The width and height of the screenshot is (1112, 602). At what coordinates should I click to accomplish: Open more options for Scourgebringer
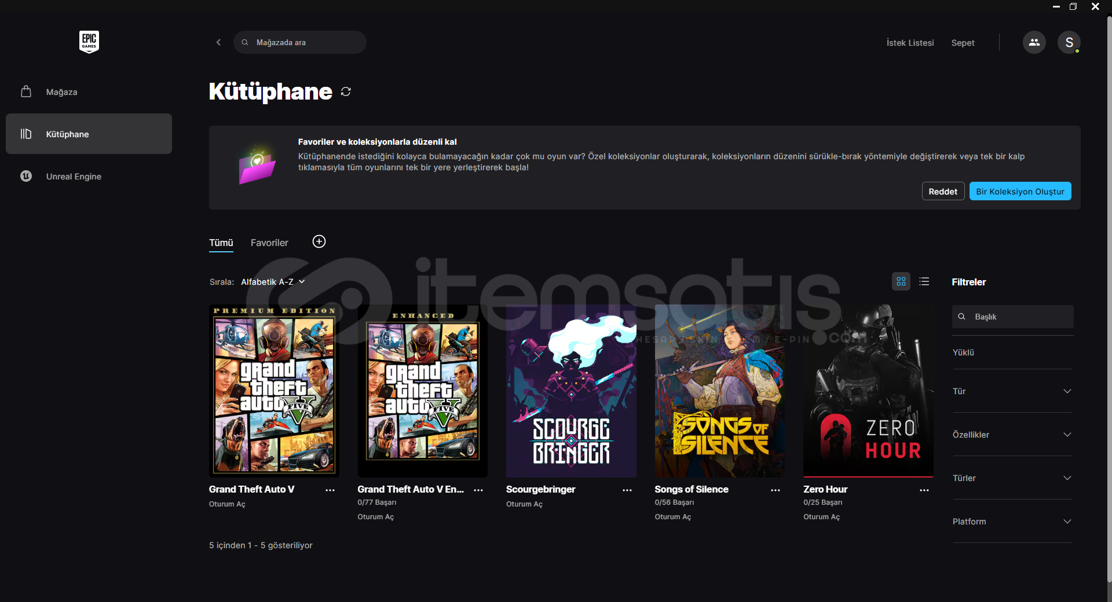pos(627,490)
